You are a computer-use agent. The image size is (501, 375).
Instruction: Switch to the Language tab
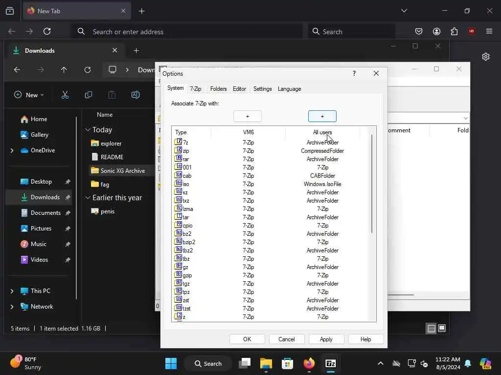click(x=290, y=89)
